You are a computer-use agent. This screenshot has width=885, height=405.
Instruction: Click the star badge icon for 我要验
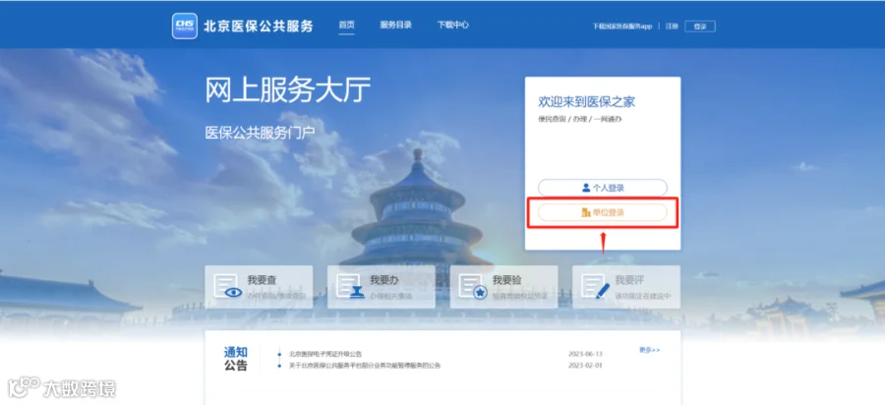473,286
